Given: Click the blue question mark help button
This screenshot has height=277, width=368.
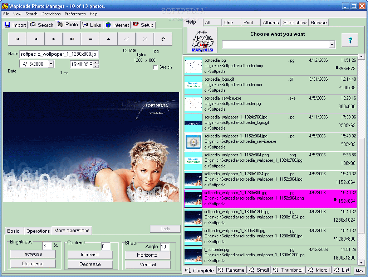Looking at the screenshot, I should tap(350, 40).
